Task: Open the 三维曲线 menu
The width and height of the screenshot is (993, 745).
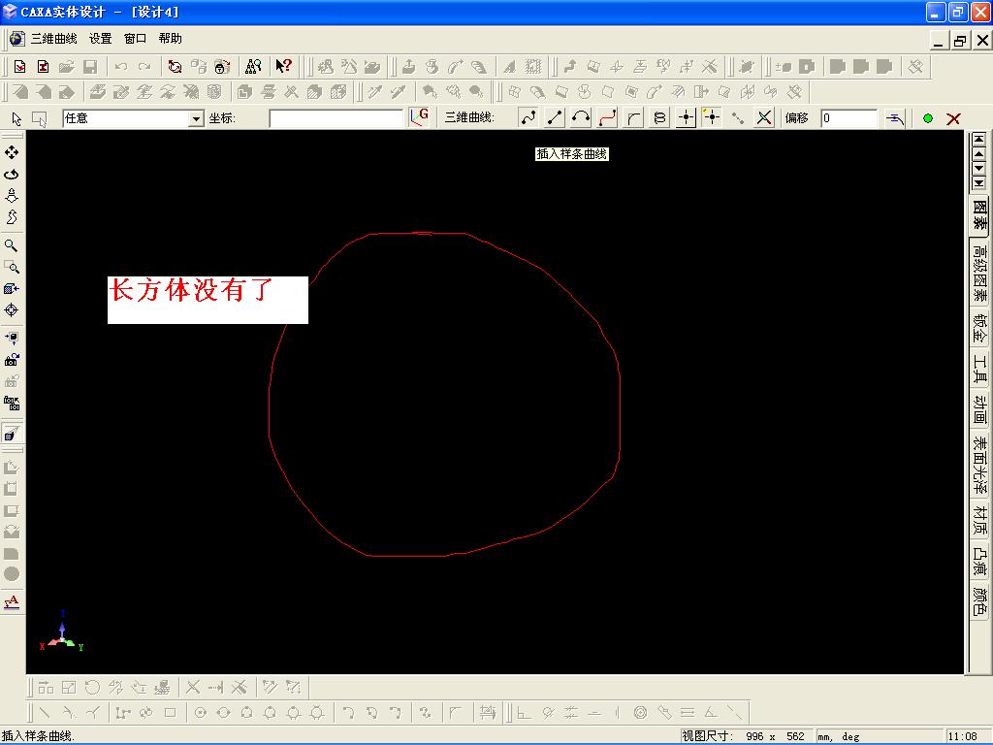Action: click(54, 39)
